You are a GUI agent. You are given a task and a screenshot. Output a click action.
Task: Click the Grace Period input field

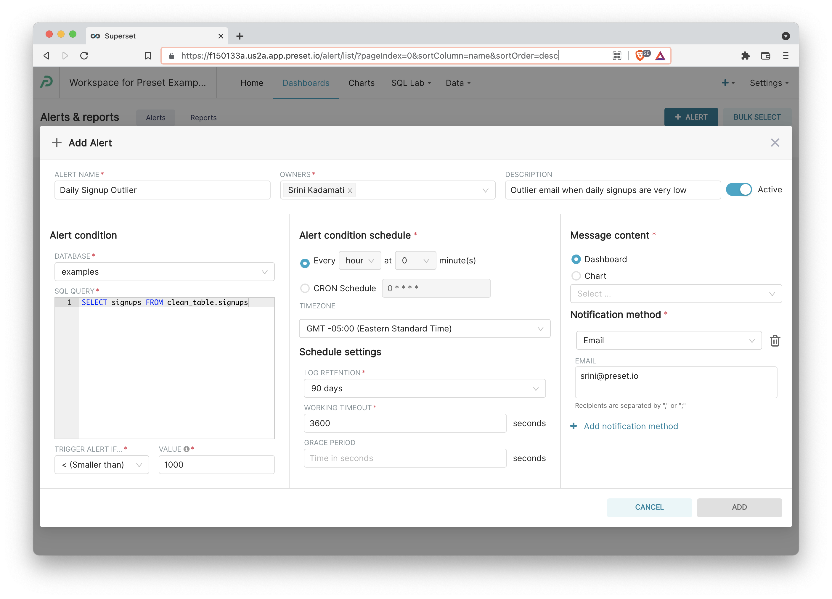point(405,458)
